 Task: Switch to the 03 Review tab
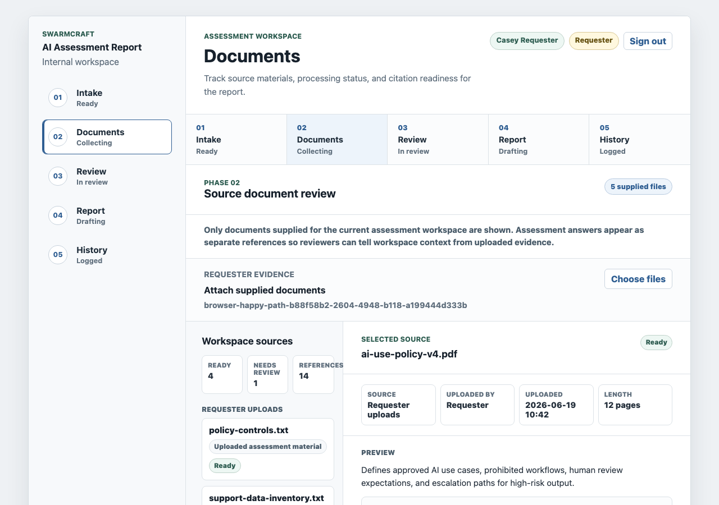[x=438, y=139]
